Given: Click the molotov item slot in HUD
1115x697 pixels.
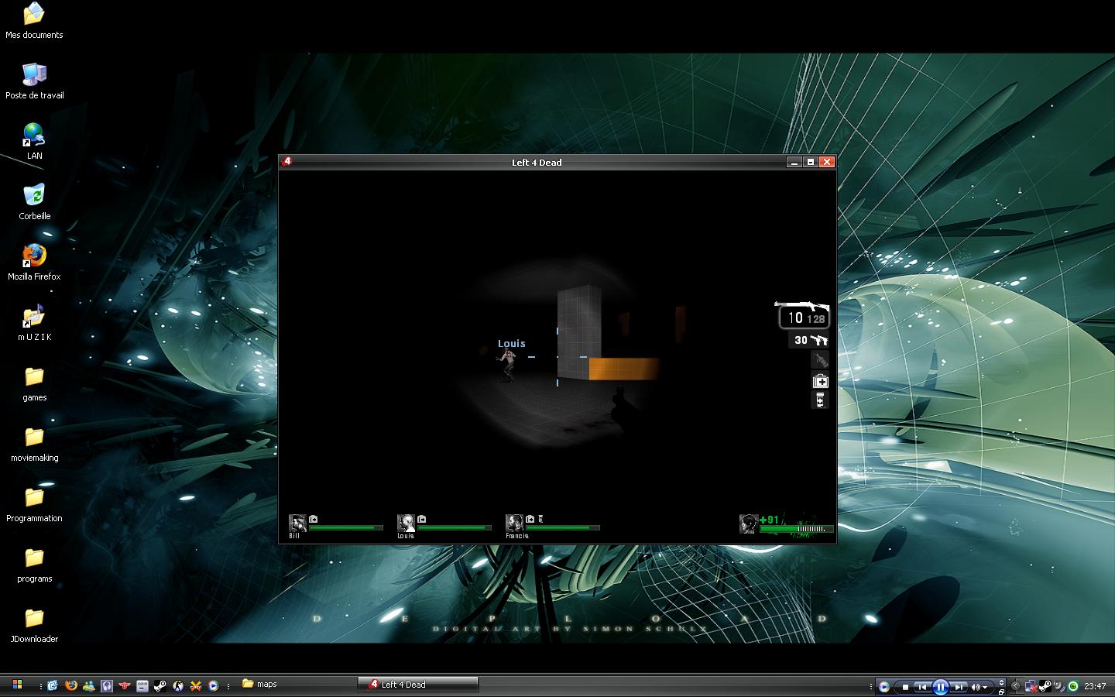Looking at the screenshot, I should pyautogui.click(x=820, y=360).
